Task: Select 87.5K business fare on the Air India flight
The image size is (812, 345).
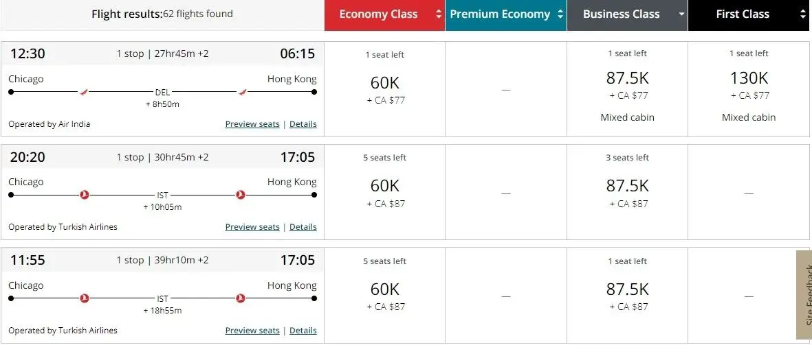Action: coord(627,79)
